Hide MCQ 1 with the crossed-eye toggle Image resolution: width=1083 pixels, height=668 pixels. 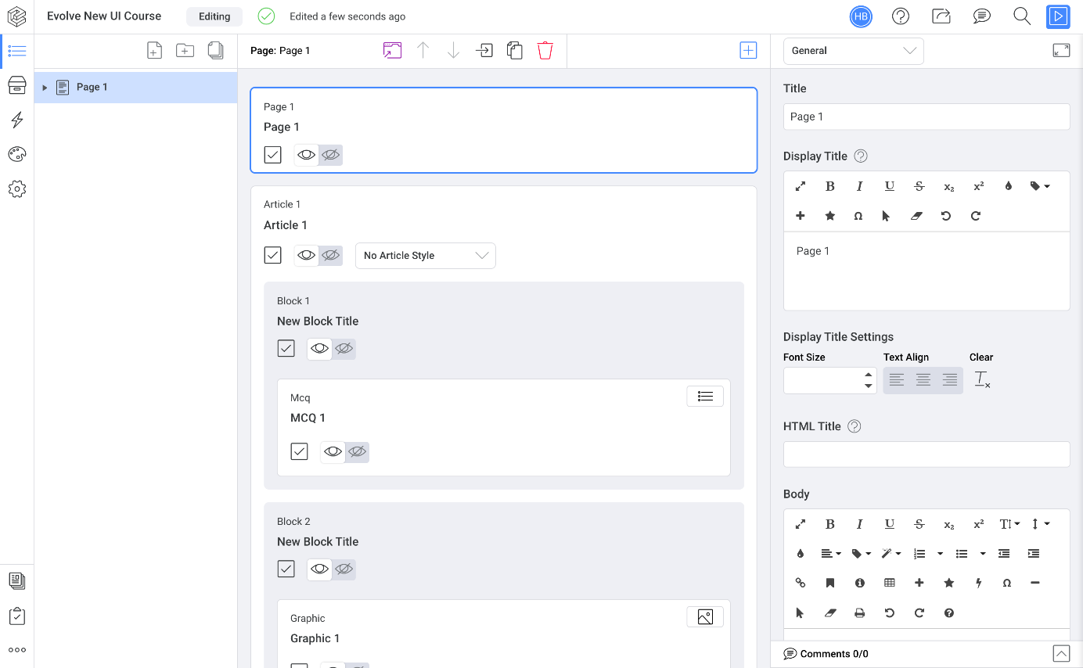coord(357,451)
